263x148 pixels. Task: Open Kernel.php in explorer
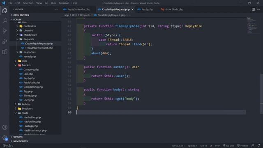[x=30, y=57]
